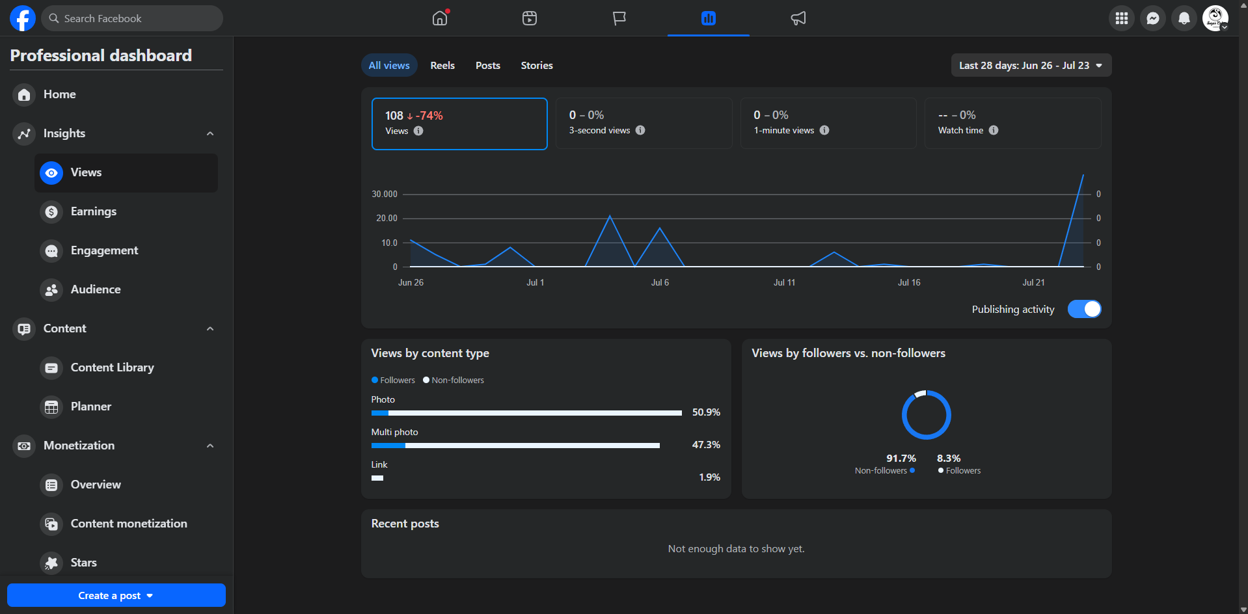Open the apps grid menu
This screenshot has width=1248, height=614.
(x=1122, y=18)
